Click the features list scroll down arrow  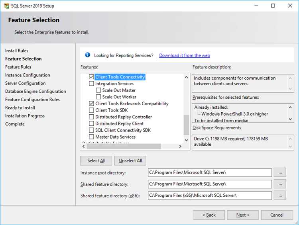[x=186, y=140]
